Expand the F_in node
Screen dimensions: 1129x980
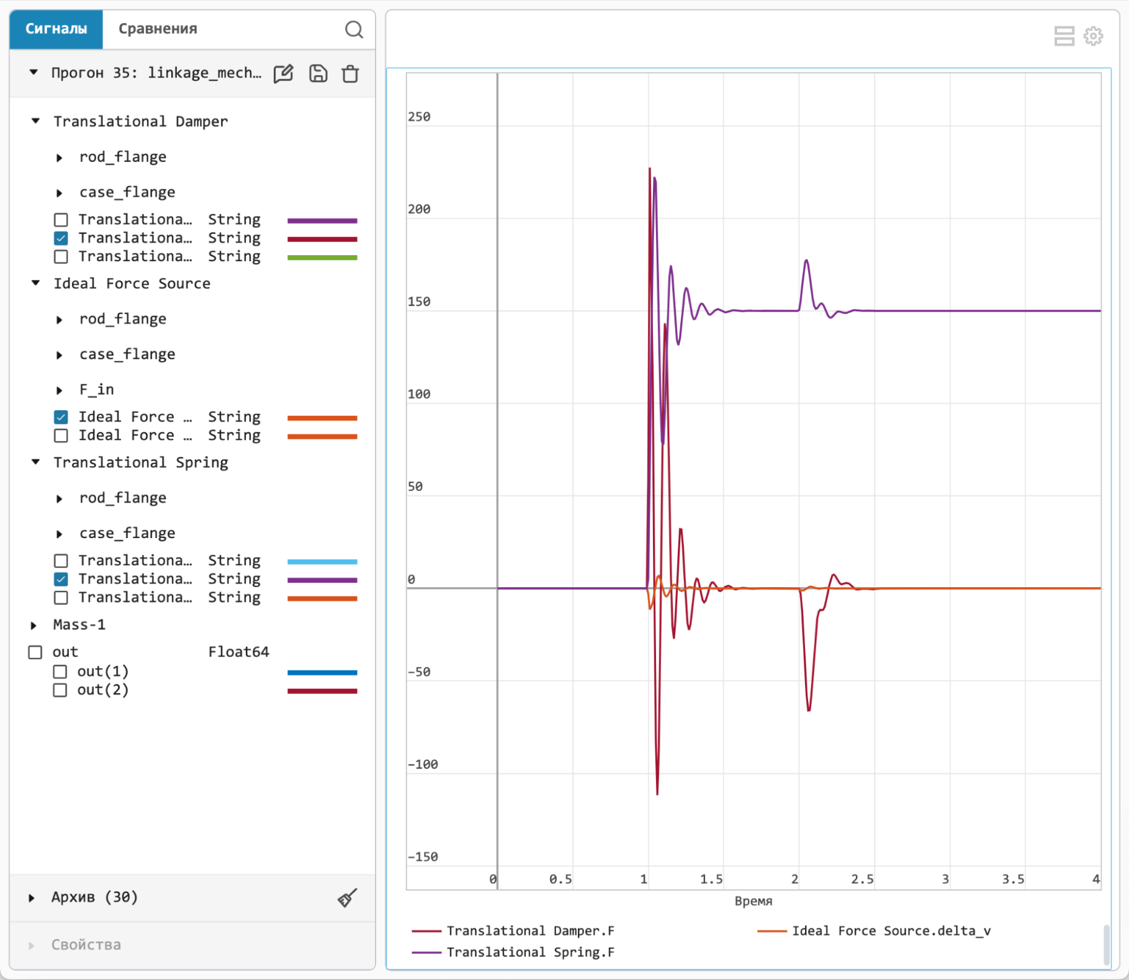click(x=60, y=390)
